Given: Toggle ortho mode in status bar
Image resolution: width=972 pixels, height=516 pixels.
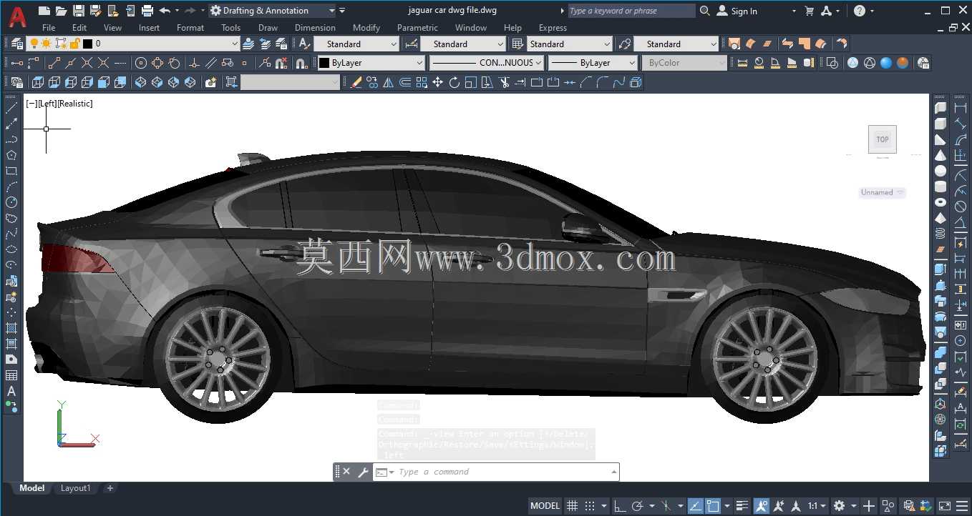Looking at the screenshot, I should click(x=619, y=506).
